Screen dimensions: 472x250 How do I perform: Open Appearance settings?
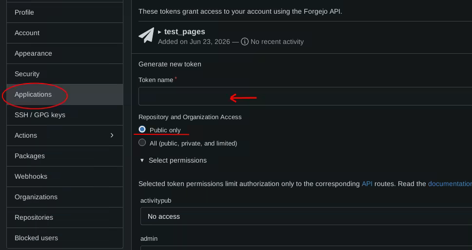pyautogui.click(x=65, y=53)
